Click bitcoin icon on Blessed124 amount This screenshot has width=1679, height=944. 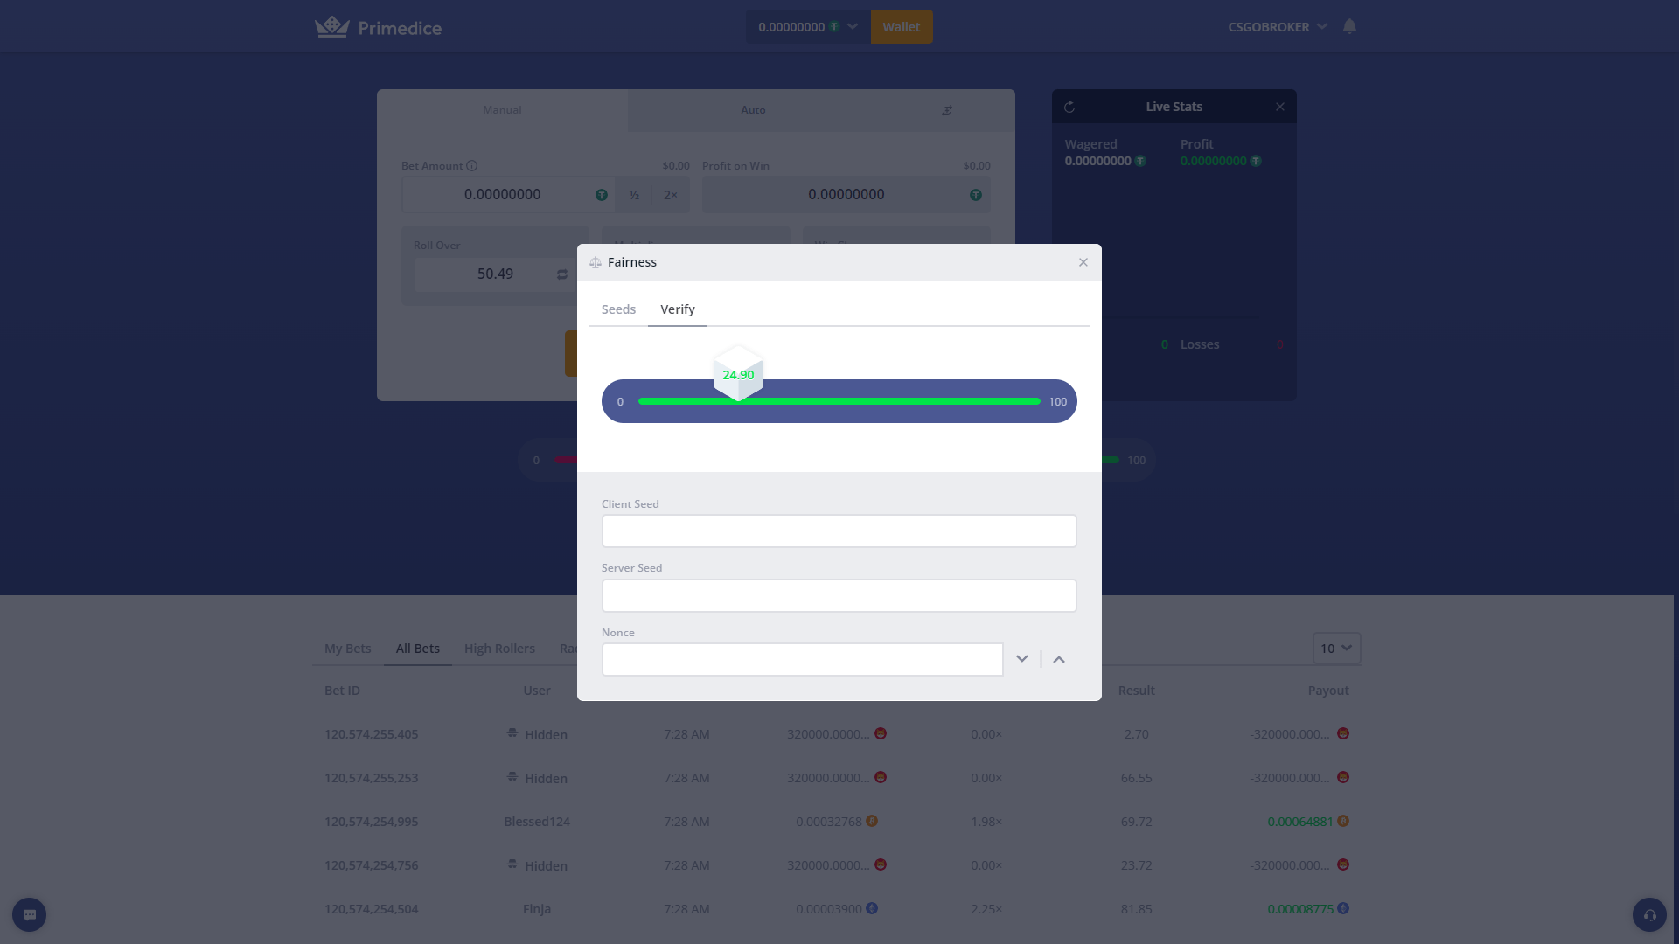(872, 821)
